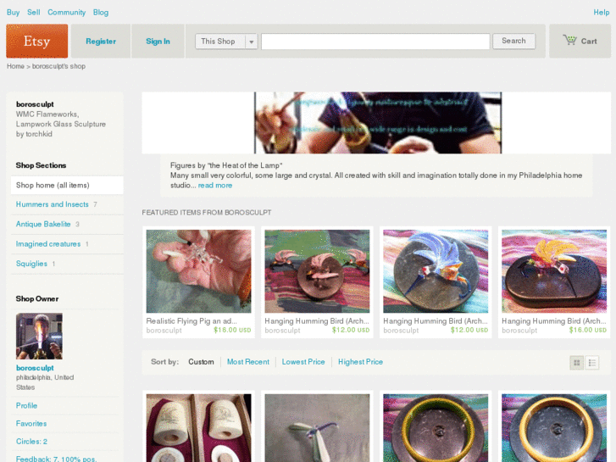Open pink Hanging Humming Bird thumbnail
616x462 pixels.
coord(317,271)
